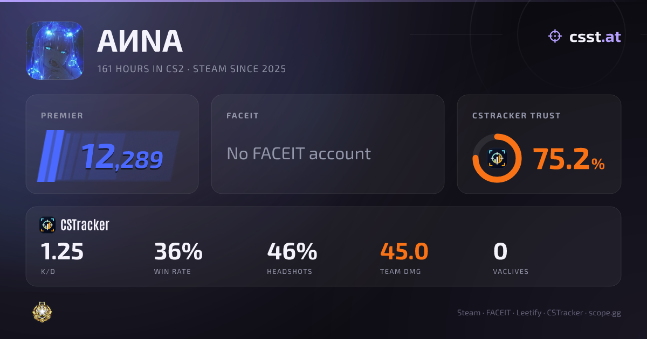
Task: Click the 46% headshots stat
Action: (292, 258)
